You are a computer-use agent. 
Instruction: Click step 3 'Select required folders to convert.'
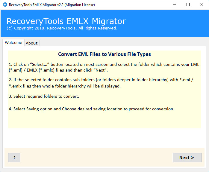pyautogui.click(x=44, y=96)
